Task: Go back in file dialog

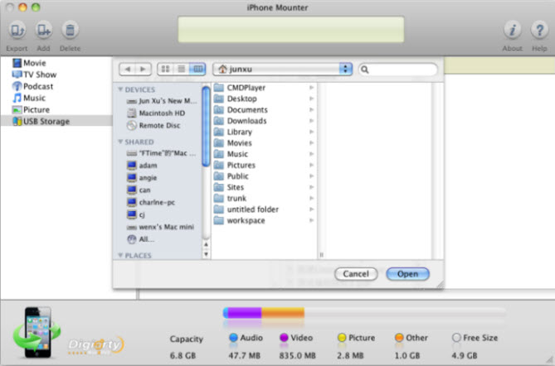Action: point(128,69)
